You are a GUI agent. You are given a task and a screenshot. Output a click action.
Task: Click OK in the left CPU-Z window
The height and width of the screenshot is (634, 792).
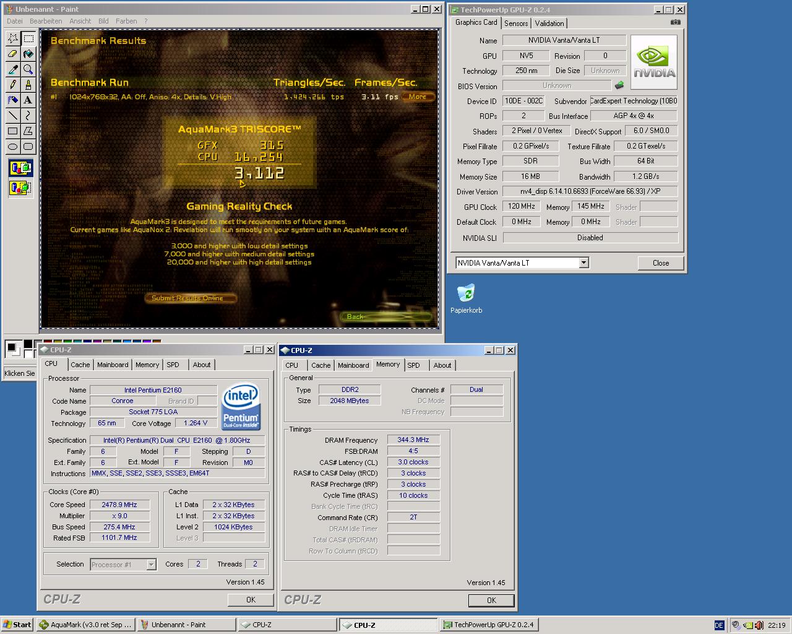pyautogui.click(x=251, y=599)
